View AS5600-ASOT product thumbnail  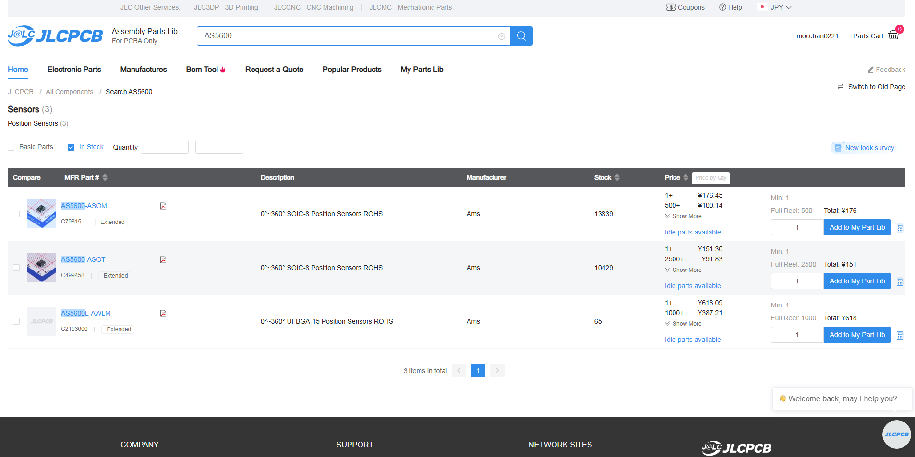coord(42,268)
